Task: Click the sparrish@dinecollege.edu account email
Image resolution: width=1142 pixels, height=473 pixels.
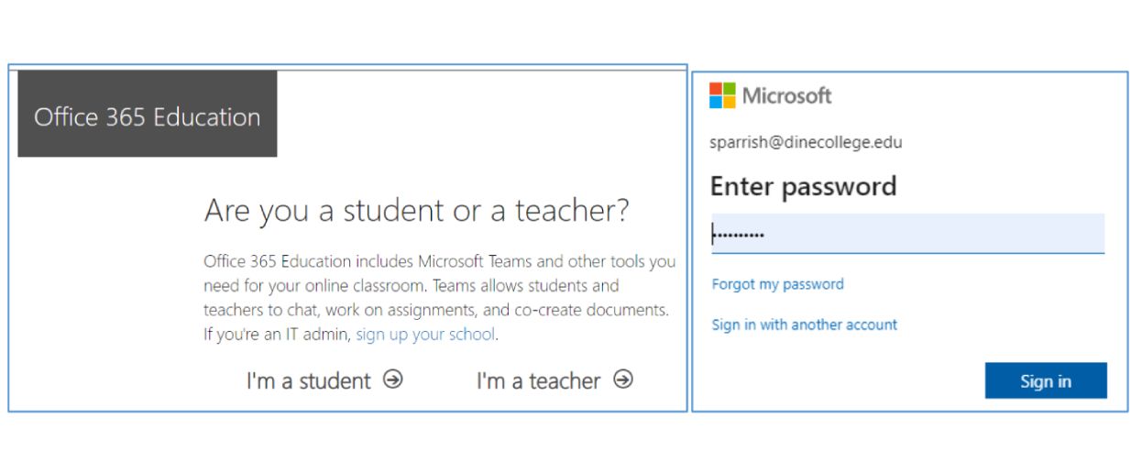Action: tap(806, 143)
